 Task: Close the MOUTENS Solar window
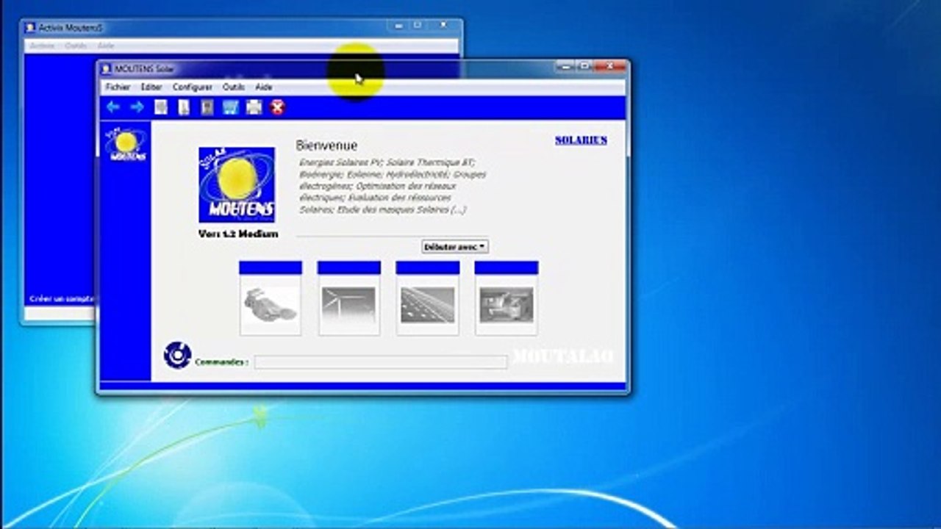pos(609,66)
